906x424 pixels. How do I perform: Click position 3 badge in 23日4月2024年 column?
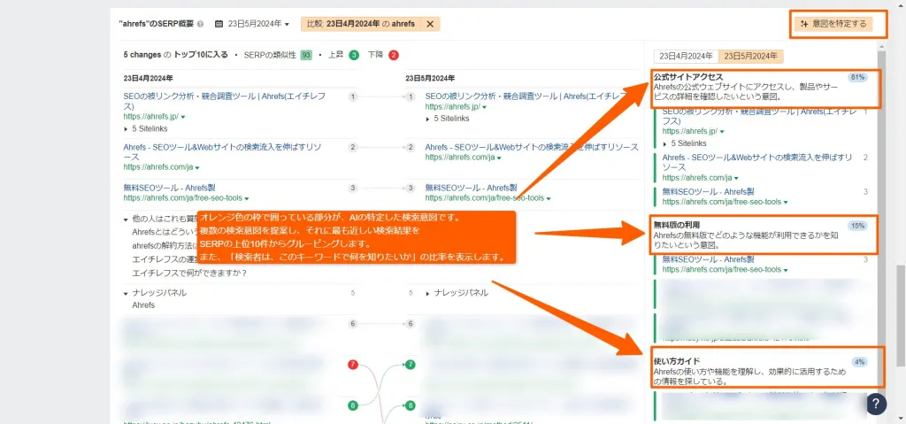353,188
